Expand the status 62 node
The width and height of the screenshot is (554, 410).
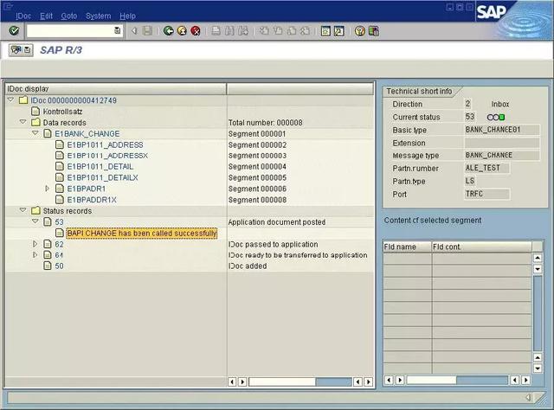click(x=35, y=244)
